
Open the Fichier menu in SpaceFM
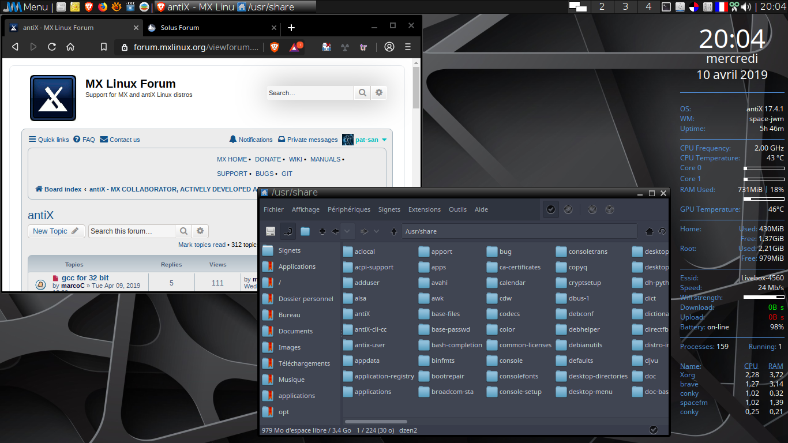274,209
